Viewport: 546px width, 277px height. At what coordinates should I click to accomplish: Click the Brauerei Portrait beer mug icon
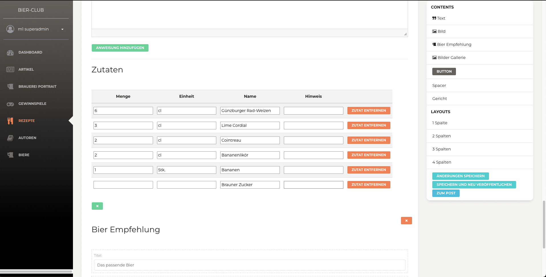pos(10,87)
